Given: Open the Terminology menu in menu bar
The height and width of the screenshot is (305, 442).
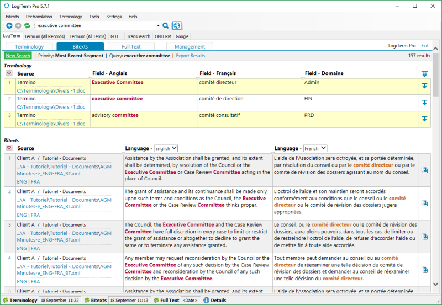Looking at the screenshot, I should [x=71, y=17].
